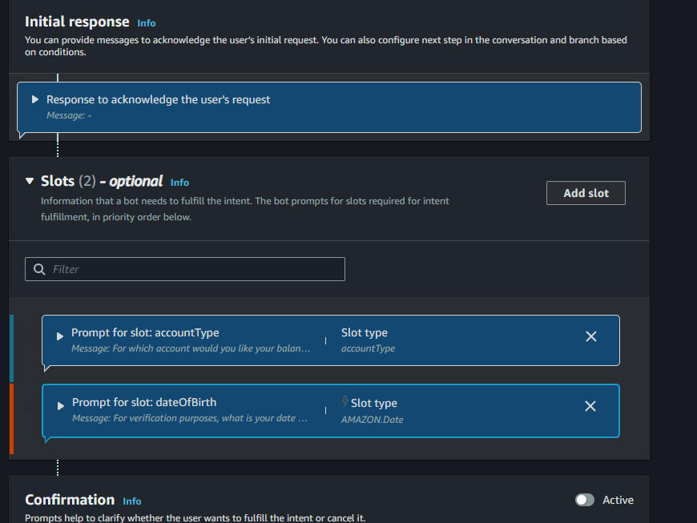697x523 pixels.
Task: Click the Prompt for slot: dateOfBirth title
Action: (144, 402)
